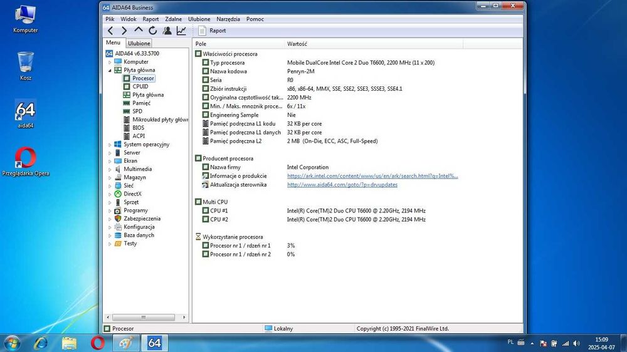This screenshot has height=352, width=627.
Task: Select CPUID in the tree
Action: [x=140, y=86]
